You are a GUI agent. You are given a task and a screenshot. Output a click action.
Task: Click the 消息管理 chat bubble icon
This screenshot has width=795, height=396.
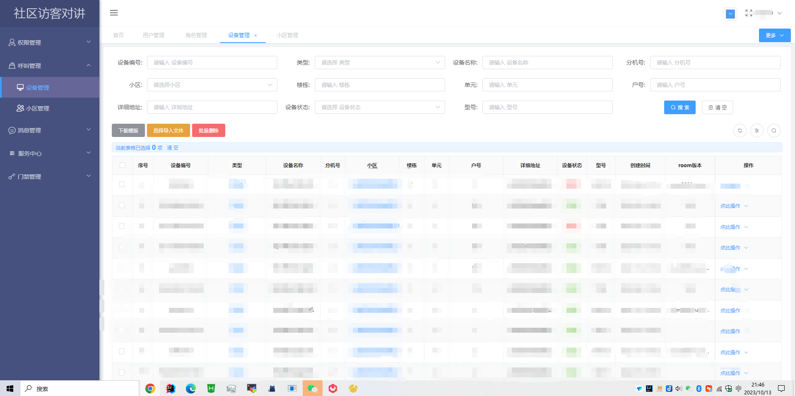pyautogui.click(x=12, y=130)
